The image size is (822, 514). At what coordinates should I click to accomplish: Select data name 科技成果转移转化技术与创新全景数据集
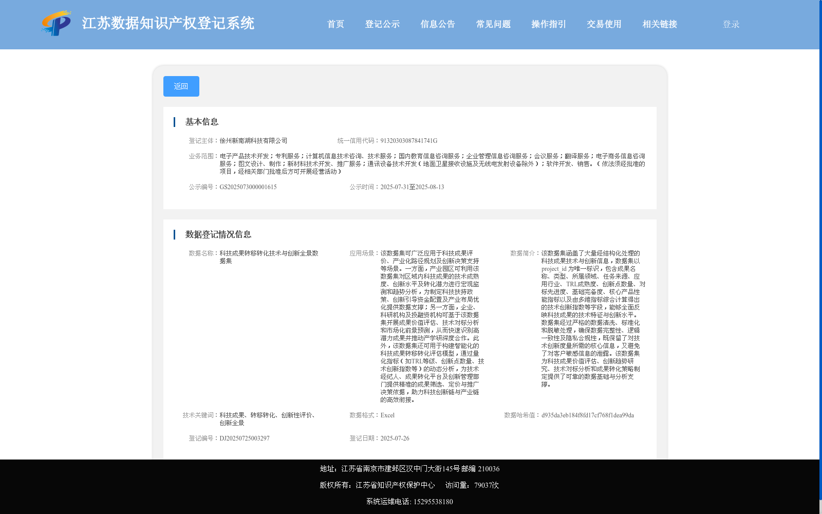tap(269, 257)
